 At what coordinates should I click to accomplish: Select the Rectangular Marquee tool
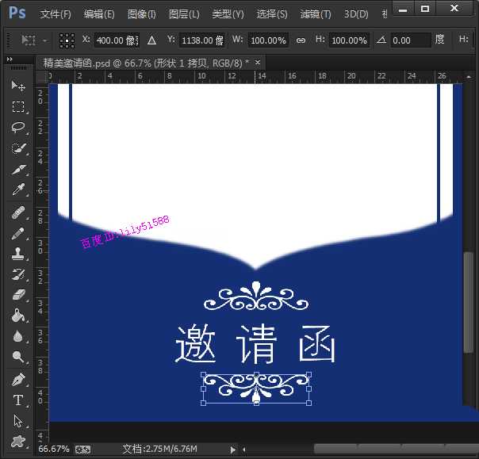[18, 107]
